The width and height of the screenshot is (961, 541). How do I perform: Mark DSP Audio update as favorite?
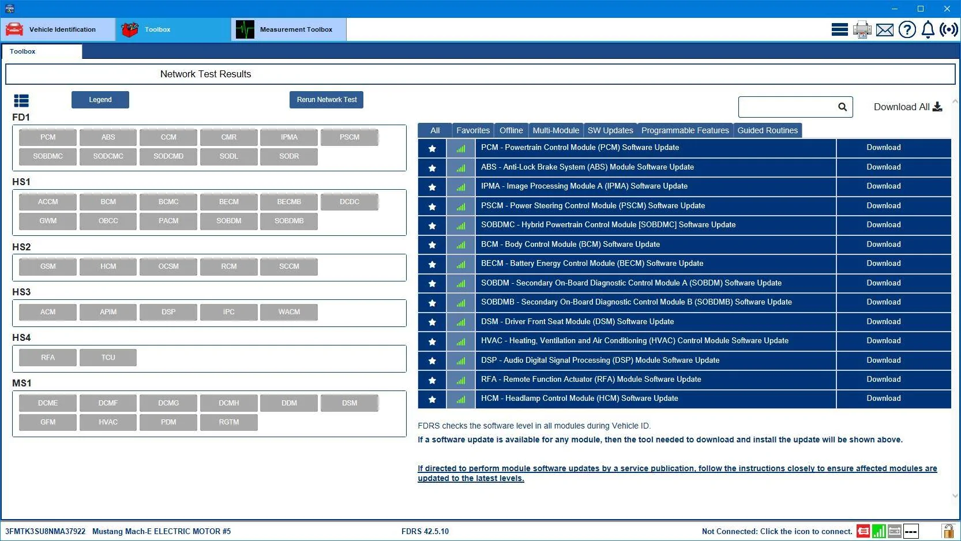point(432,361)
